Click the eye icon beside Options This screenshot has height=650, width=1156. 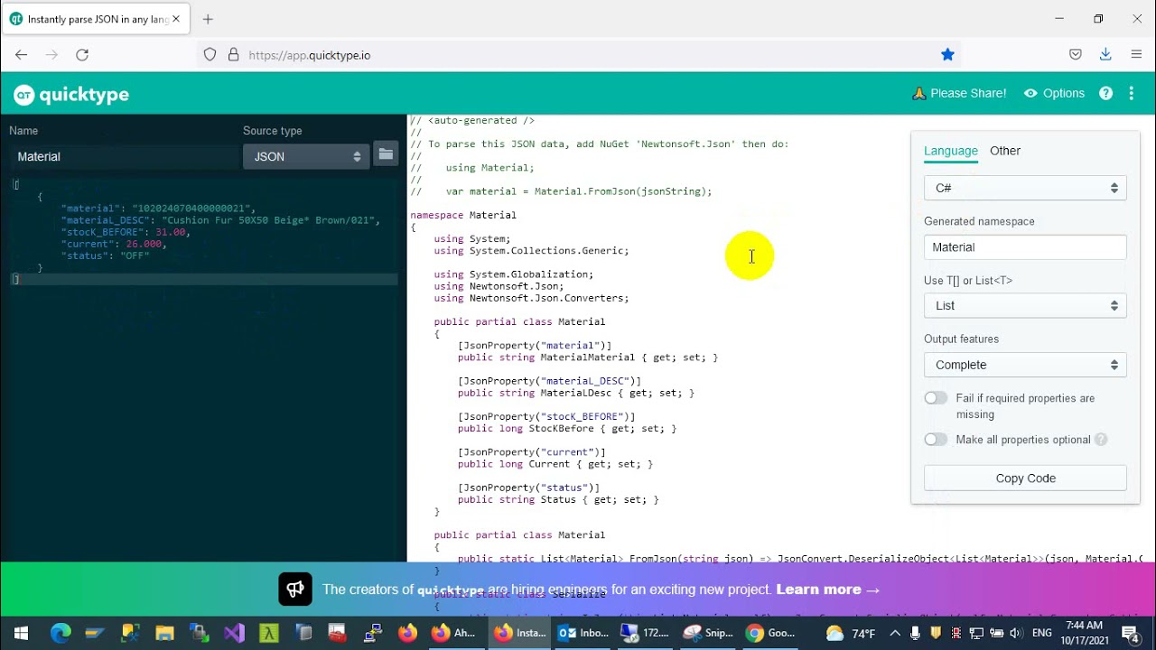click(1030, 93)
